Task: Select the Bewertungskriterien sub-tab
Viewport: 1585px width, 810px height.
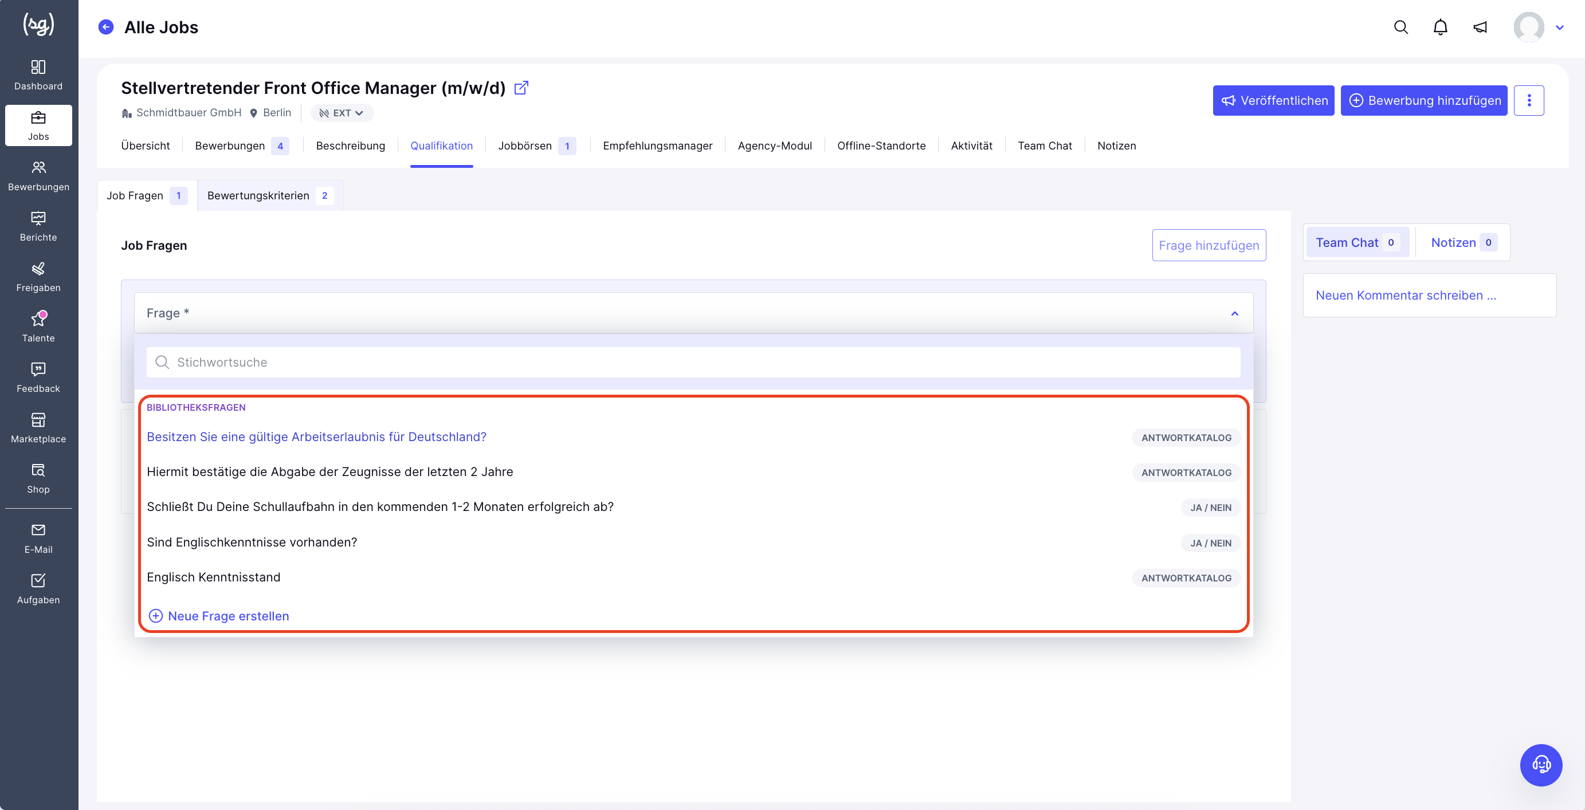Action: pyautogui.click(x=270, y=195)
